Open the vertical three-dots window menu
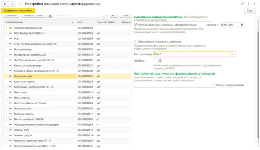The width and height of the screenshot is (260, 150). (249, 4)
